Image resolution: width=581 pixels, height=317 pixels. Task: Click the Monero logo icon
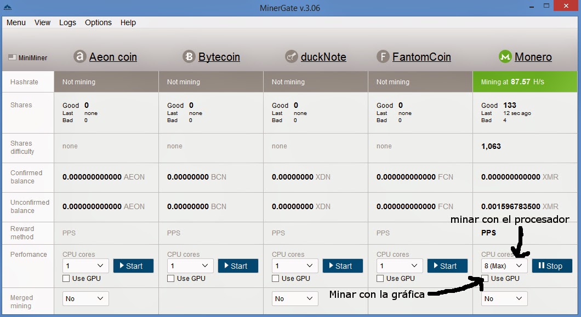(505, 56)
